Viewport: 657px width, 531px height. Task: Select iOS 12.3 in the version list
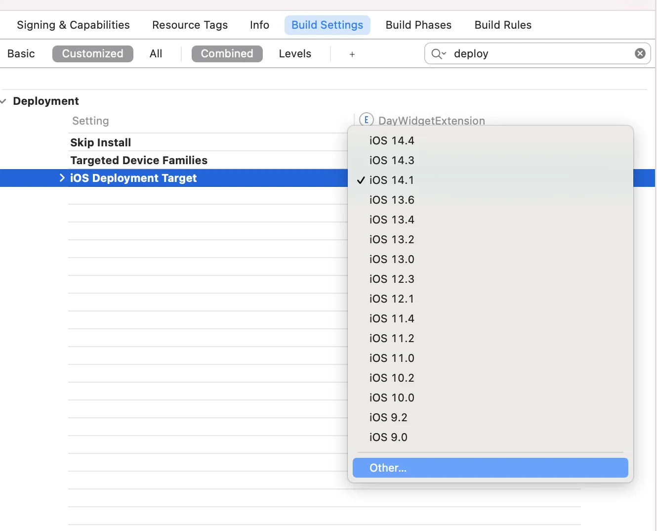point(491,279)
